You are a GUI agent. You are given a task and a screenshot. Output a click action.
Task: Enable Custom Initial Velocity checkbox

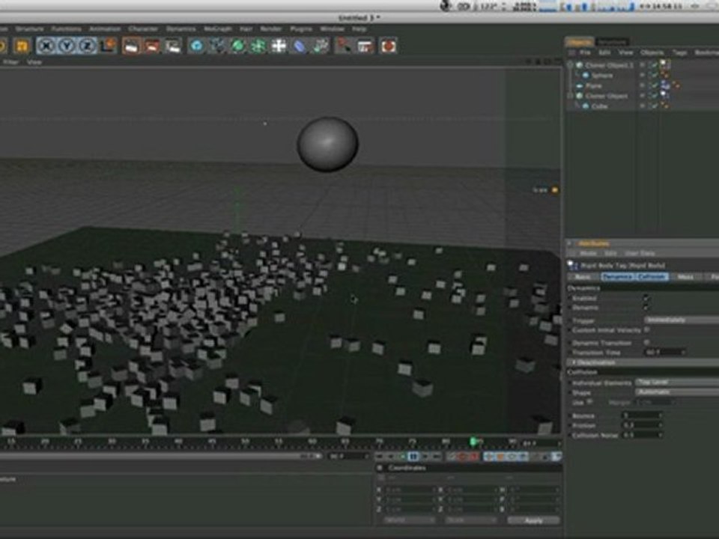[646, 329]
